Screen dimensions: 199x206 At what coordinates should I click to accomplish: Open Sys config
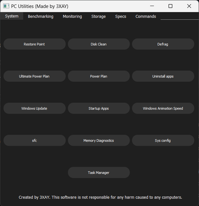(163, 140)
